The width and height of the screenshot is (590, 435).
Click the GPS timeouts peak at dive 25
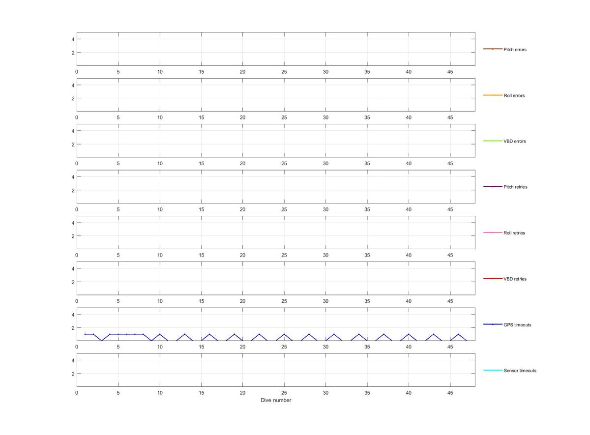[284, 334]
